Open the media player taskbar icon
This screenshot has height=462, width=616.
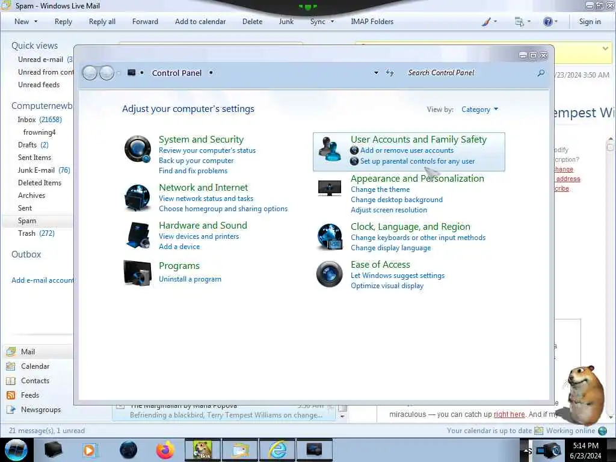[x=90, y=450]
